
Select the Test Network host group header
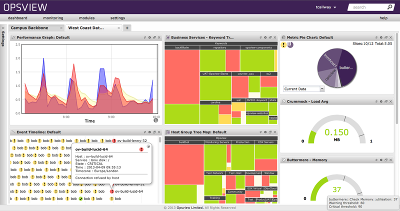coord(214,173)
